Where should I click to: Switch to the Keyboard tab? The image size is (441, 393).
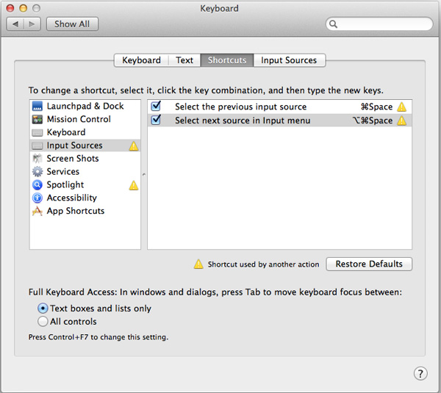[x=141, y=60]
